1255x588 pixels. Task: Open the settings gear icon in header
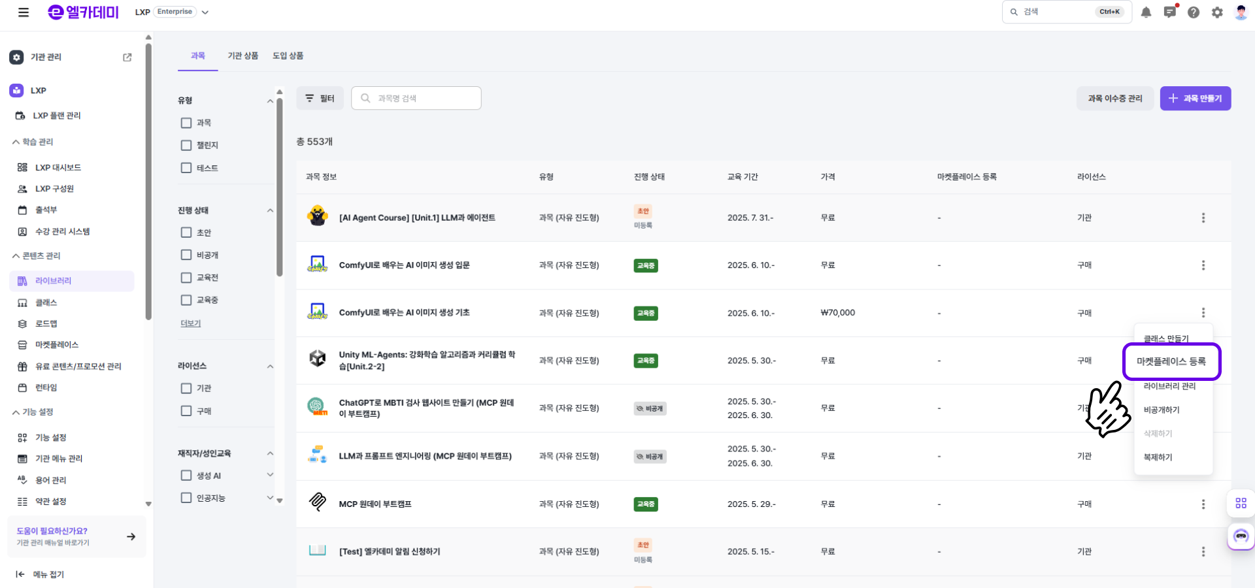pos(1217,12)
